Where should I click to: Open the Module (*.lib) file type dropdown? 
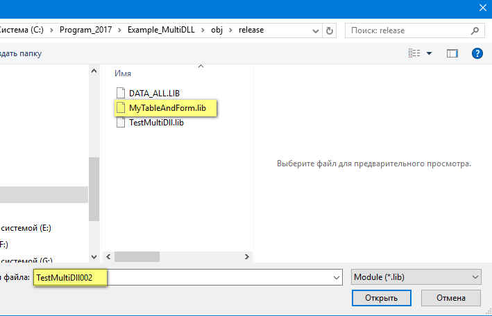[x=416, y=277]
